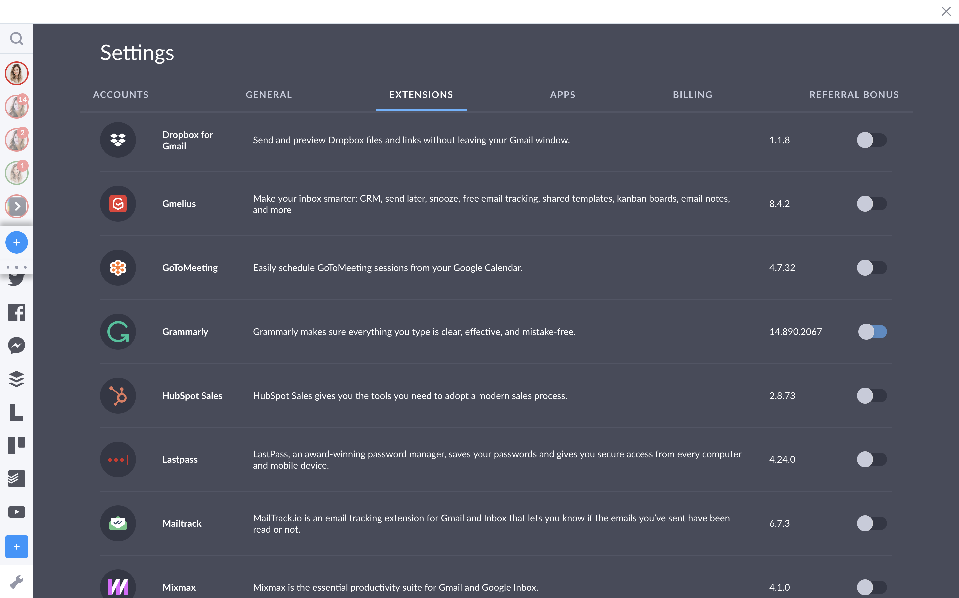959x598 pixels.
Task: Click GoToMeeting version 4.7.32
Action: point(782,268)
